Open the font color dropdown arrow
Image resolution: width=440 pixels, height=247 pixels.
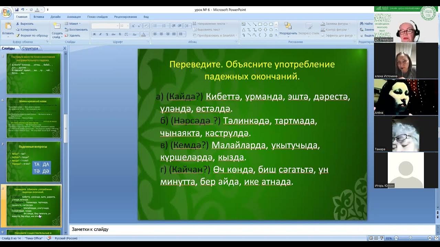[x=148, y=34]
